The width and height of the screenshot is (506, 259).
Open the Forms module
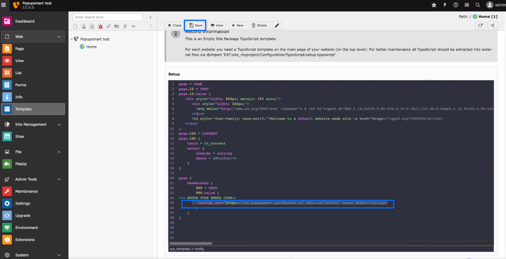pos(33,85)
